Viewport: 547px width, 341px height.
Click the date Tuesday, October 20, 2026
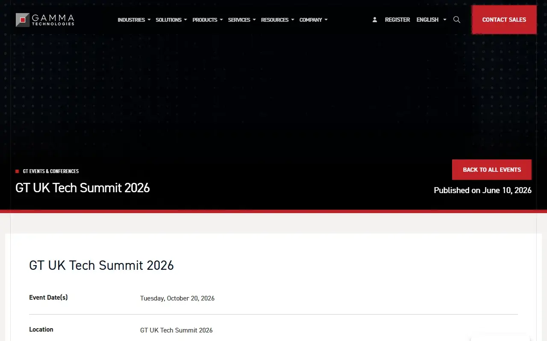pyautogui.click(x=177, y=298)
